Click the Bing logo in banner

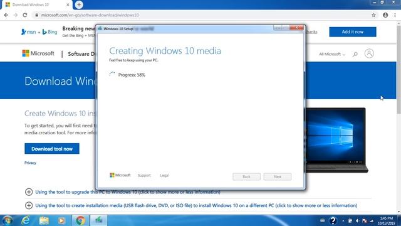(50, 32)
